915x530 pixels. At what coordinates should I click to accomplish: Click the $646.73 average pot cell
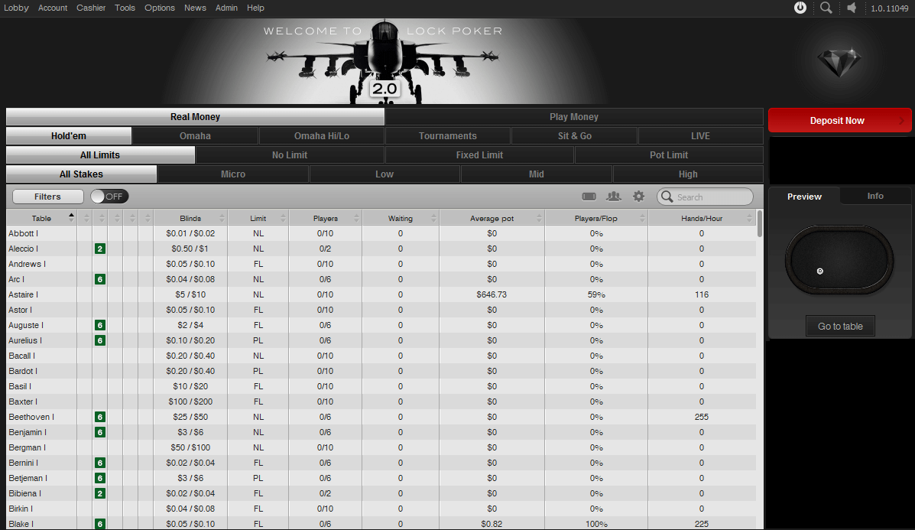pos(492,294)
